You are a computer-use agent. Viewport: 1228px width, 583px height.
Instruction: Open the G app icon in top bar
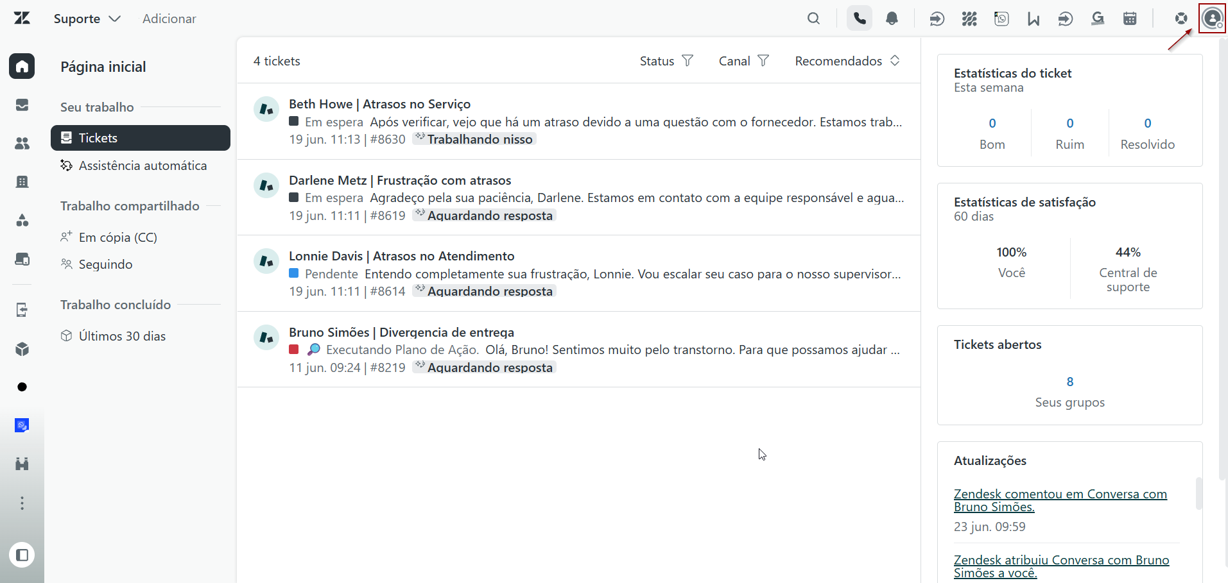click(x=1098, y=19)
